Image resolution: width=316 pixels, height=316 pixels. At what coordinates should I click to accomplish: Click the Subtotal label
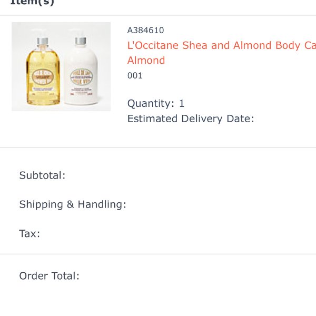click(x=42, y=175)
